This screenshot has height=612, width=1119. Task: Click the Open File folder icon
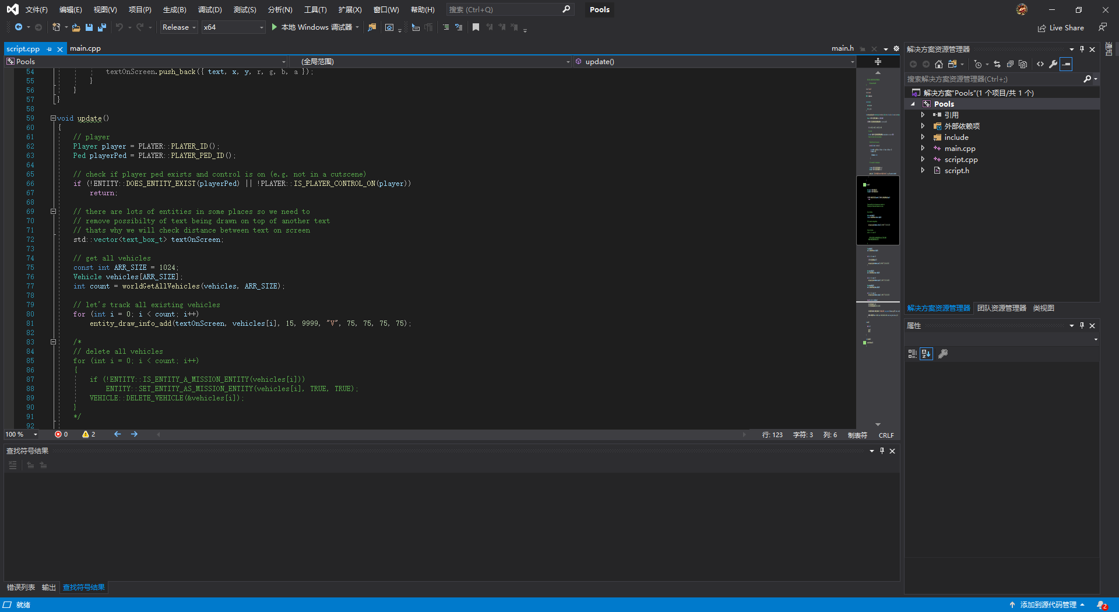tap(76, 27)
